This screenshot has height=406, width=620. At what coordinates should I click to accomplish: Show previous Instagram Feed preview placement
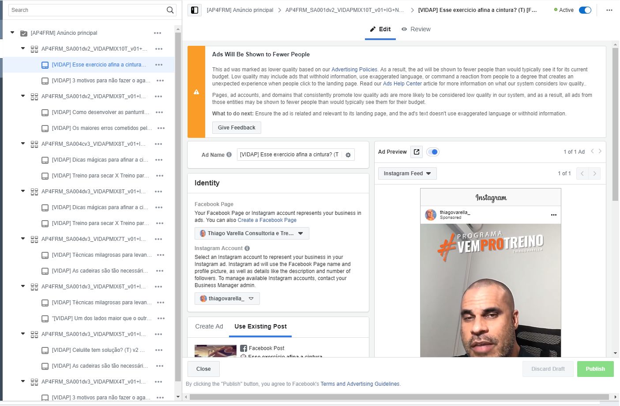click(x=582, y=173)
